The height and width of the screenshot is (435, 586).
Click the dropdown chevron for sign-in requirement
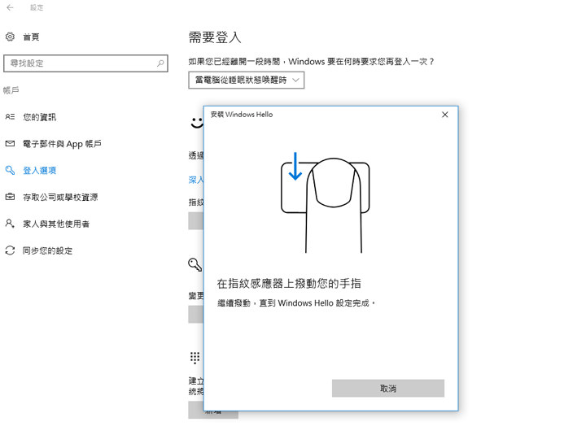click(x=295, y=80)
